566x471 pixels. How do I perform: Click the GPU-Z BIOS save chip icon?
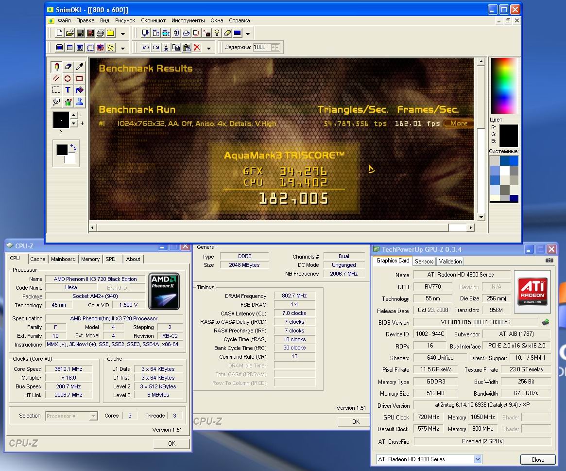click(x=546, y=322)
